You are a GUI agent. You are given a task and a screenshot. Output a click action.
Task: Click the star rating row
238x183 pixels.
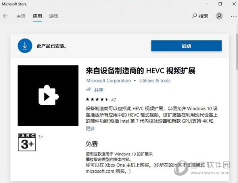tap(97, 100)
